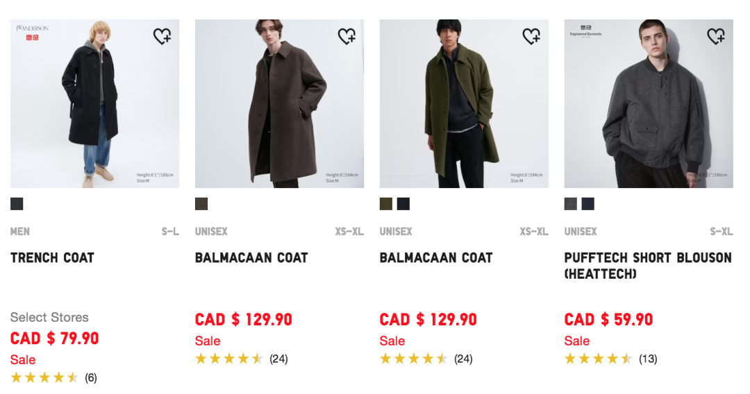Choose the gray swatch for Pufftech Blouson

click(x=571, y=204)
